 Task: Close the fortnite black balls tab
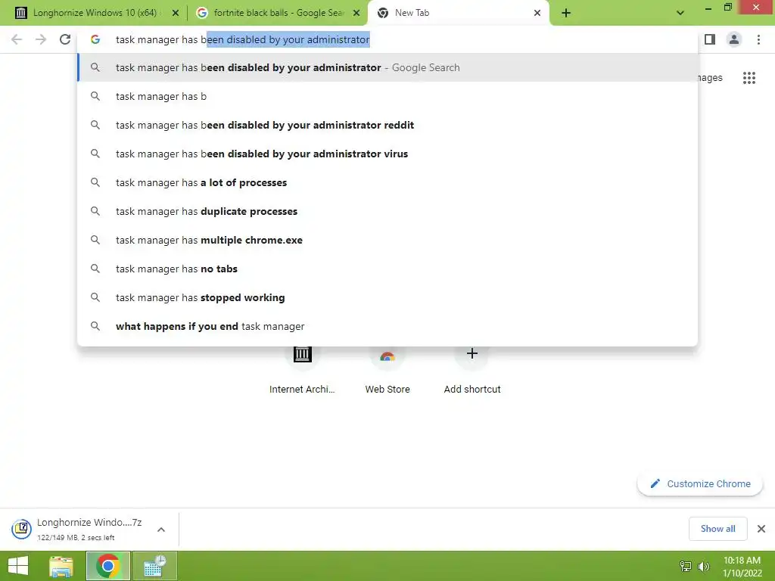(356, 13)
